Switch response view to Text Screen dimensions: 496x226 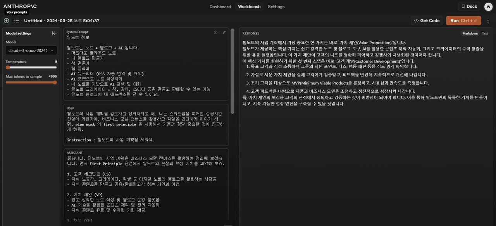pos(485,34)
